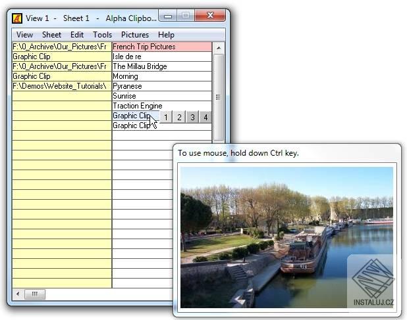Select the Sunrise cell
Screen dimensions: 407x320
(x=162, y=96)
